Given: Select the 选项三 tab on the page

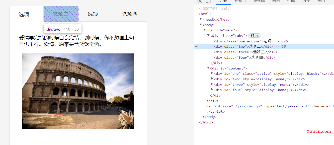Looking at the screenshot, I should point(95,14).
